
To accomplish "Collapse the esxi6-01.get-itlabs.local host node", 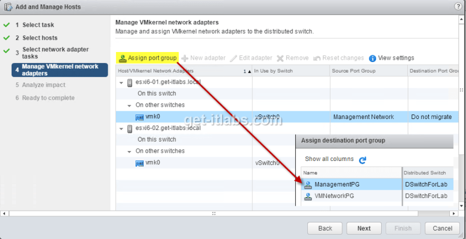I will [x=121, y=82].
